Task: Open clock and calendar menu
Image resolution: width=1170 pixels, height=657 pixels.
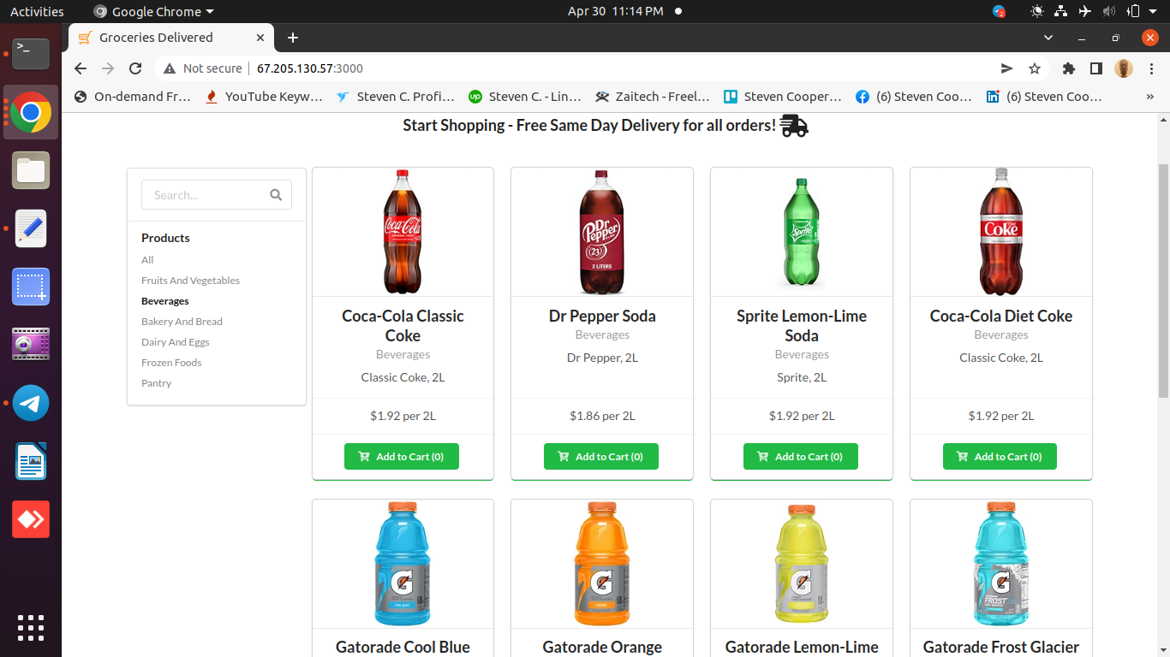Action: 615,11
